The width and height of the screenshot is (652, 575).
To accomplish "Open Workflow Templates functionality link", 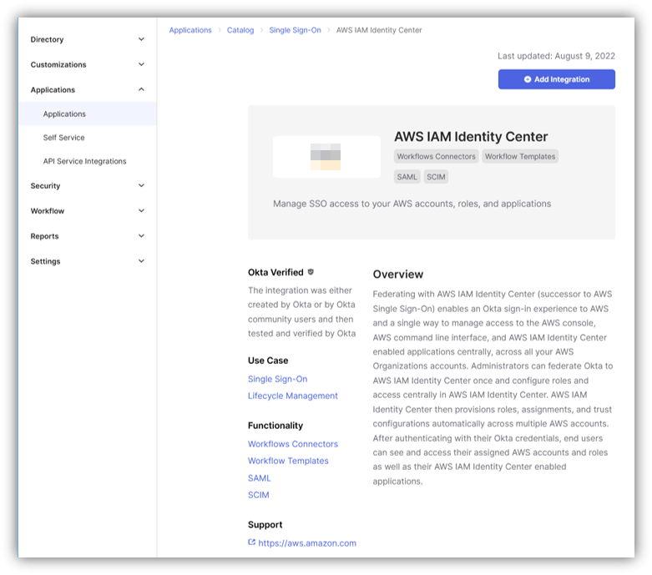I will coord(288,461).
